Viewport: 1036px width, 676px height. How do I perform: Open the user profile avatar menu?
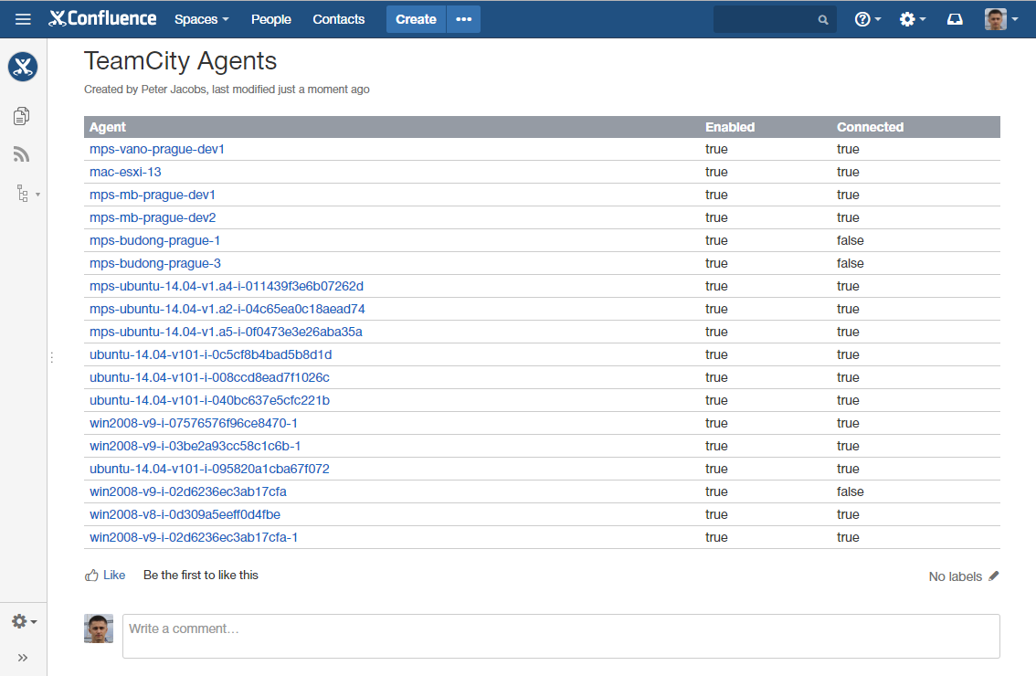[1000, 19]
